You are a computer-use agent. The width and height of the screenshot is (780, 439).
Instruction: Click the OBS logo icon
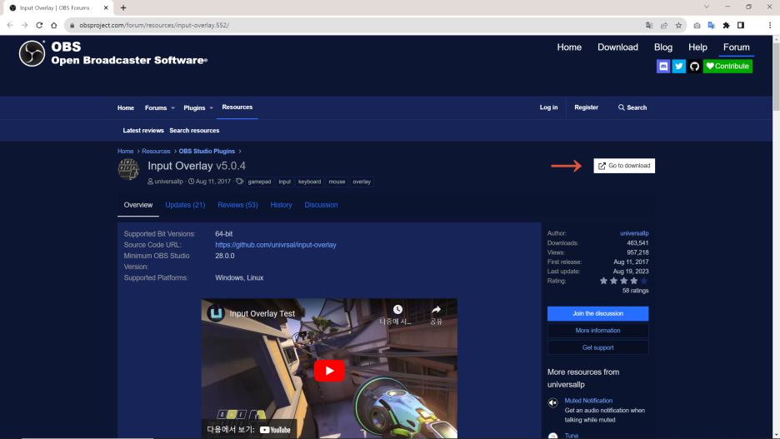click(x=32, y=53)
